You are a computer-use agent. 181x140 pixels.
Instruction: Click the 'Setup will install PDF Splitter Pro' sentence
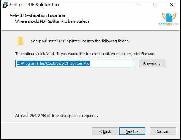pos(80,41)
